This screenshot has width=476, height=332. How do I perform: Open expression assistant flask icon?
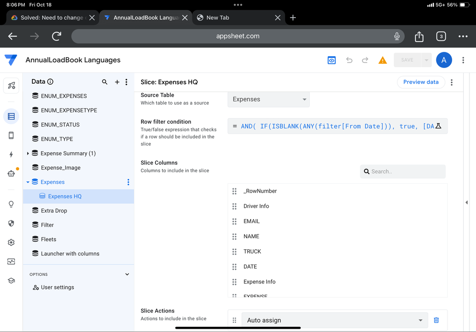click(438, 126)
